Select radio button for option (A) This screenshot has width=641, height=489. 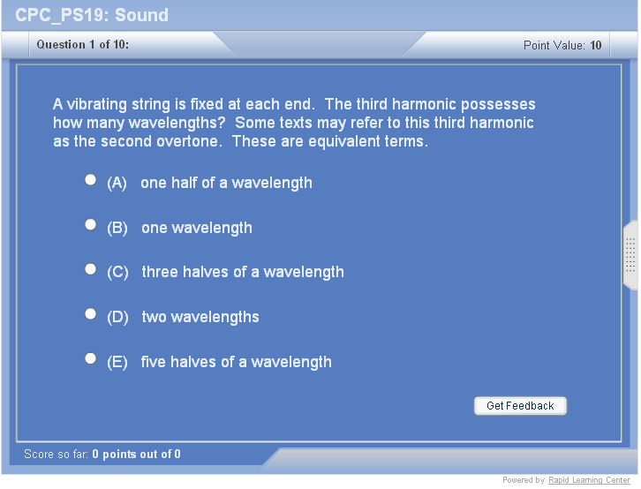[90, 180]
